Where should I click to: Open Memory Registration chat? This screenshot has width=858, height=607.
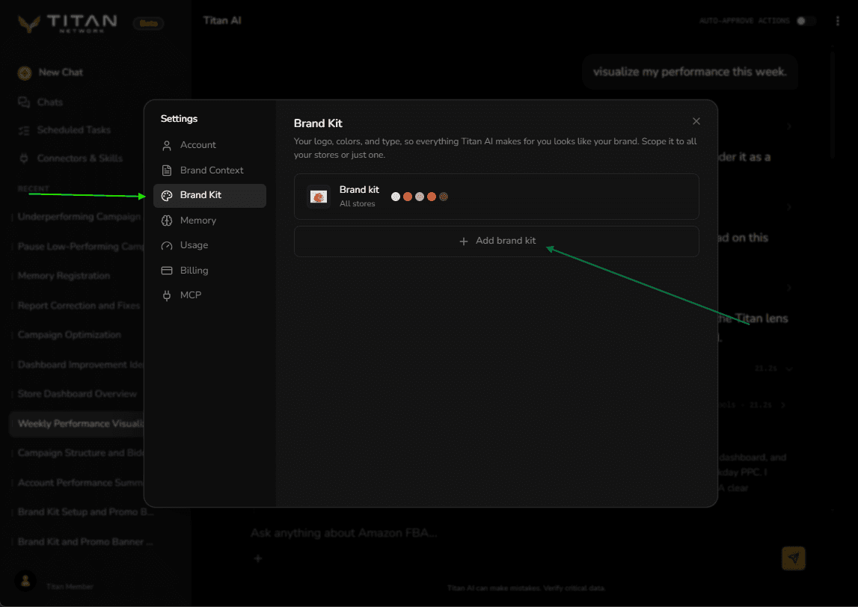tap(64, 276)
